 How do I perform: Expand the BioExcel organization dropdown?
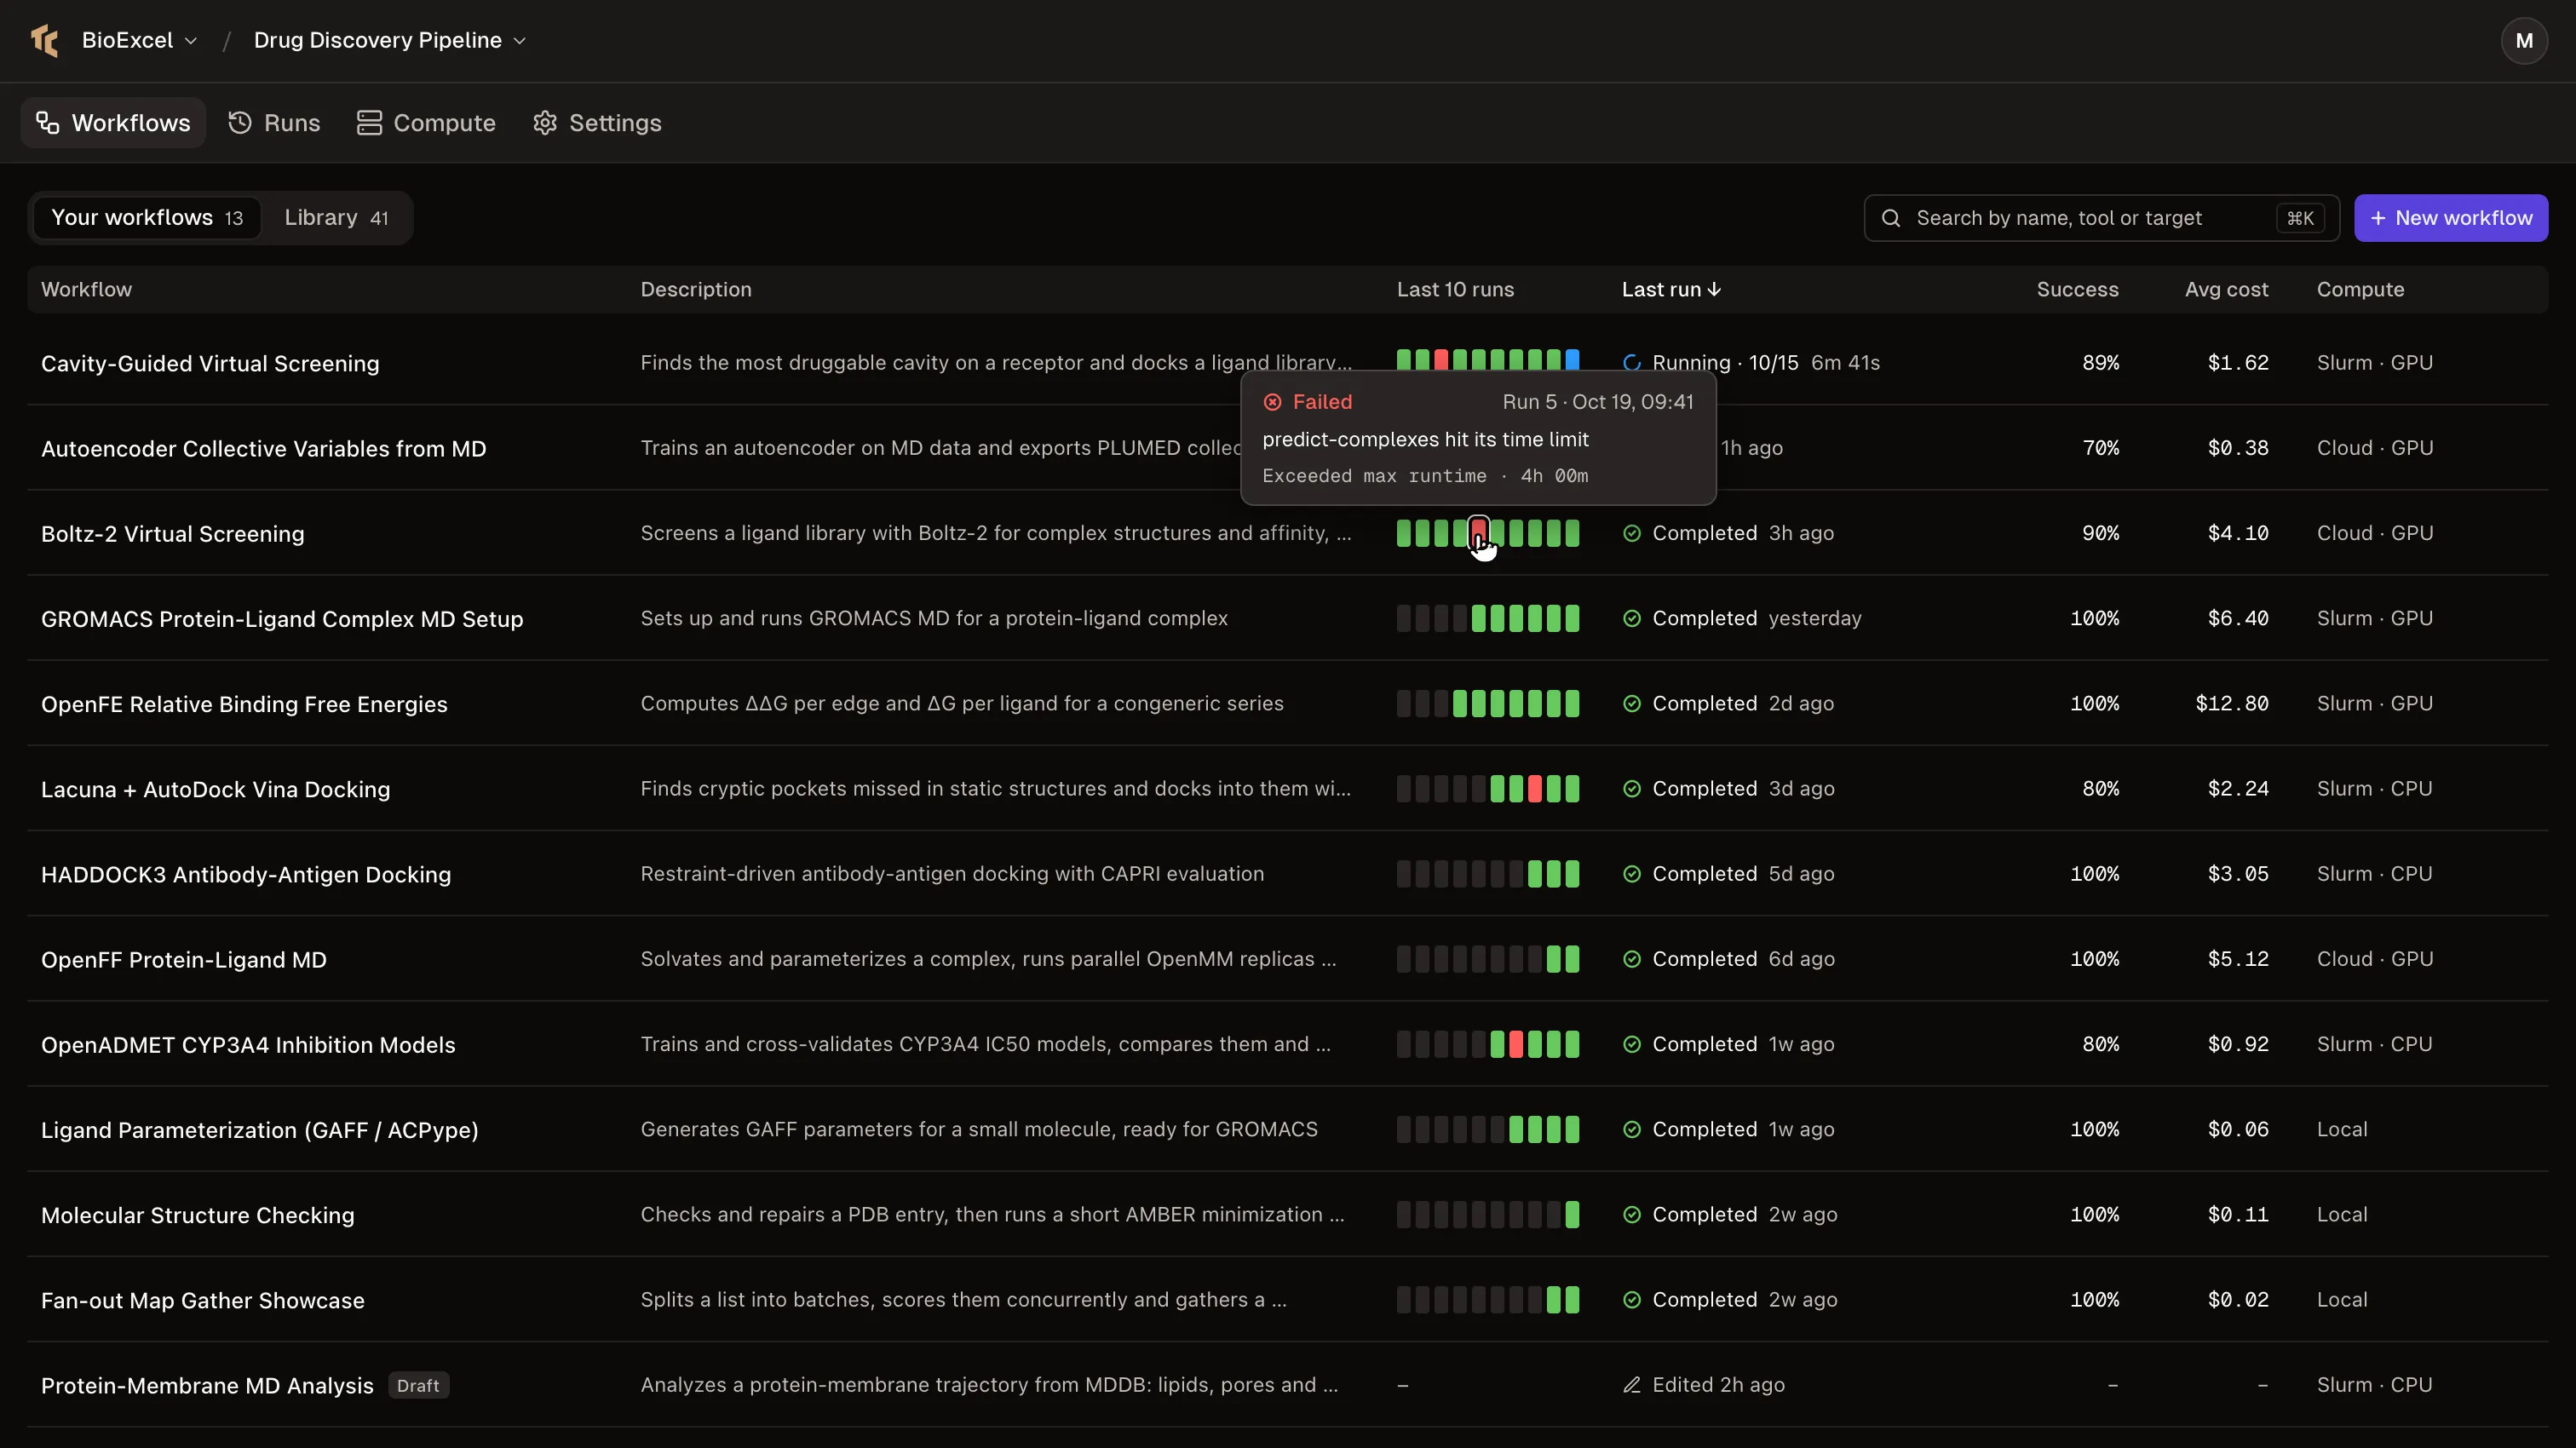tap(139, 40)
